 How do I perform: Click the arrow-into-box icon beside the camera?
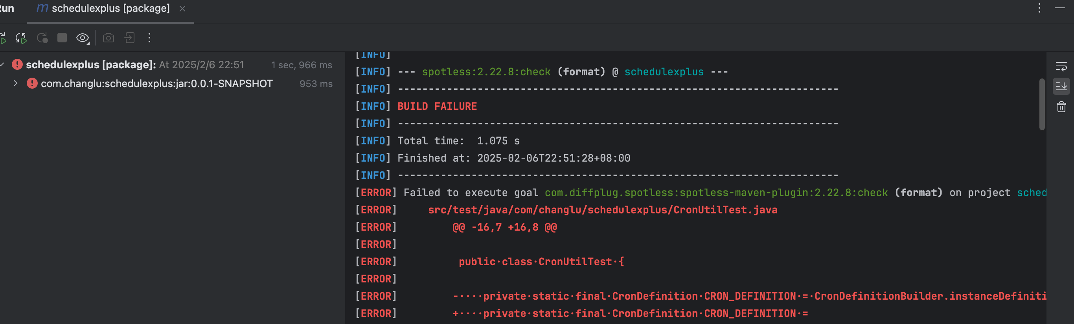point(129,38)
